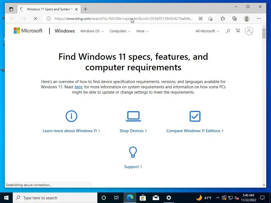The image size is (271, 203).
Task: Click the taskbar search box
Action: point(55,198)
